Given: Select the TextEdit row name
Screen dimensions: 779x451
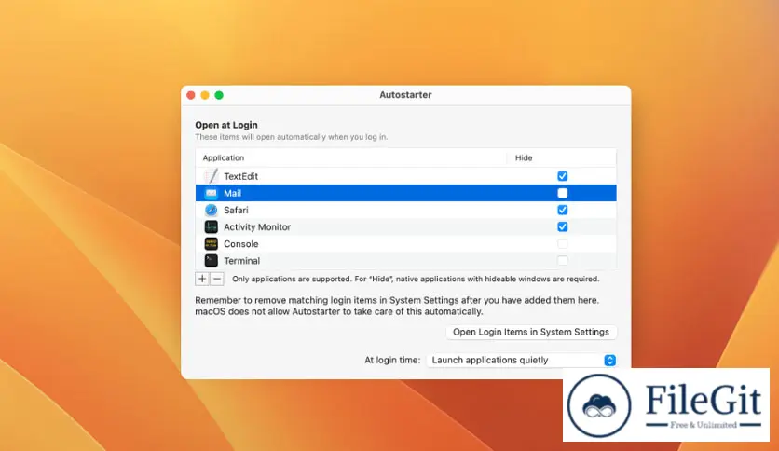Looking at the screenshot, I should click(241, 176).
